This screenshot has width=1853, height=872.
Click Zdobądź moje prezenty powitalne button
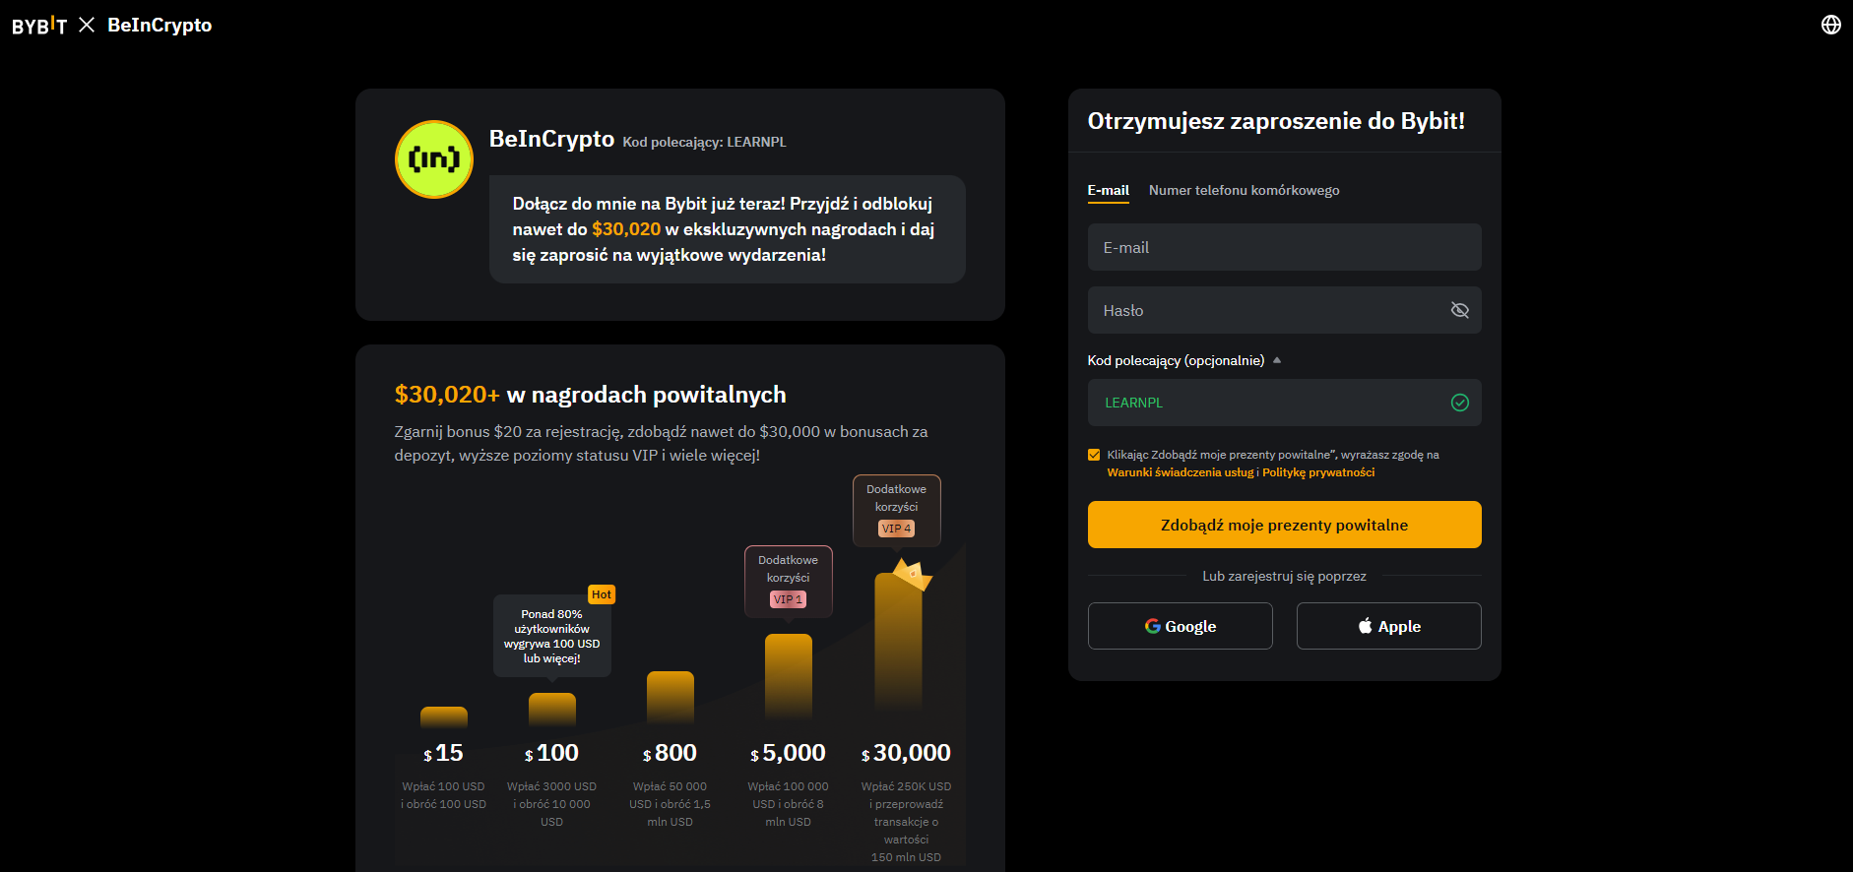(x=1284, y=525)
